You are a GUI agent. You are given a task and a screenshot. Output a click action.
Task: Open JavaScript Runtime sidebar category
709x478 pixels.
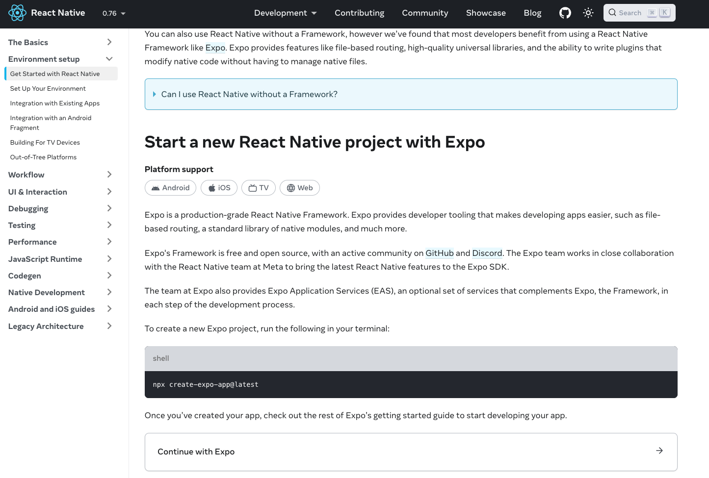45,259
